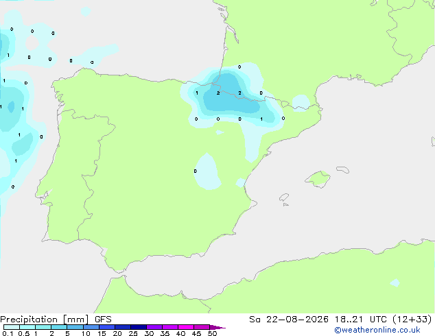Screen dimensions: 435x336
Task: Click the 5–10 mm legend swatch
Action: pyautogui.click(x=75, y=327)
